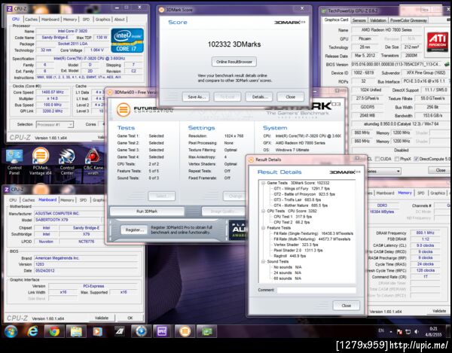Open Windows Explorer folder in taskbar
The image size is (452, 353).
78,330
